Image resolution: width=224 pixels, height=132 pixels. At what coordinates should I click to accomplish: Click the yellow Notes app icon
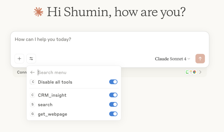(191, 72)
